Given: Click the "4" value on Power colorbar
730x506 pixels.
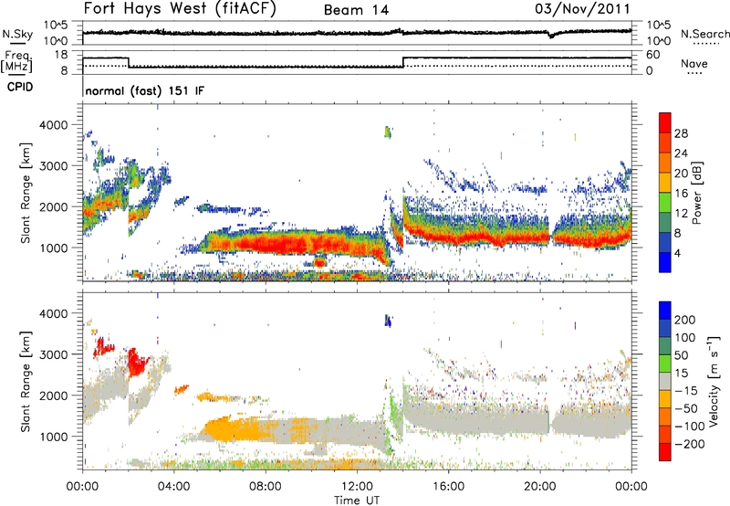Looking at the screenshot, I should tap(678, 253).
